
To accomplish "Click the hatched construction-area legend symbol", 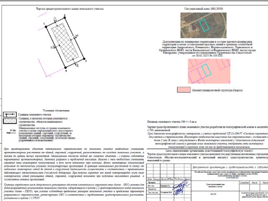I will coord(10,121).
